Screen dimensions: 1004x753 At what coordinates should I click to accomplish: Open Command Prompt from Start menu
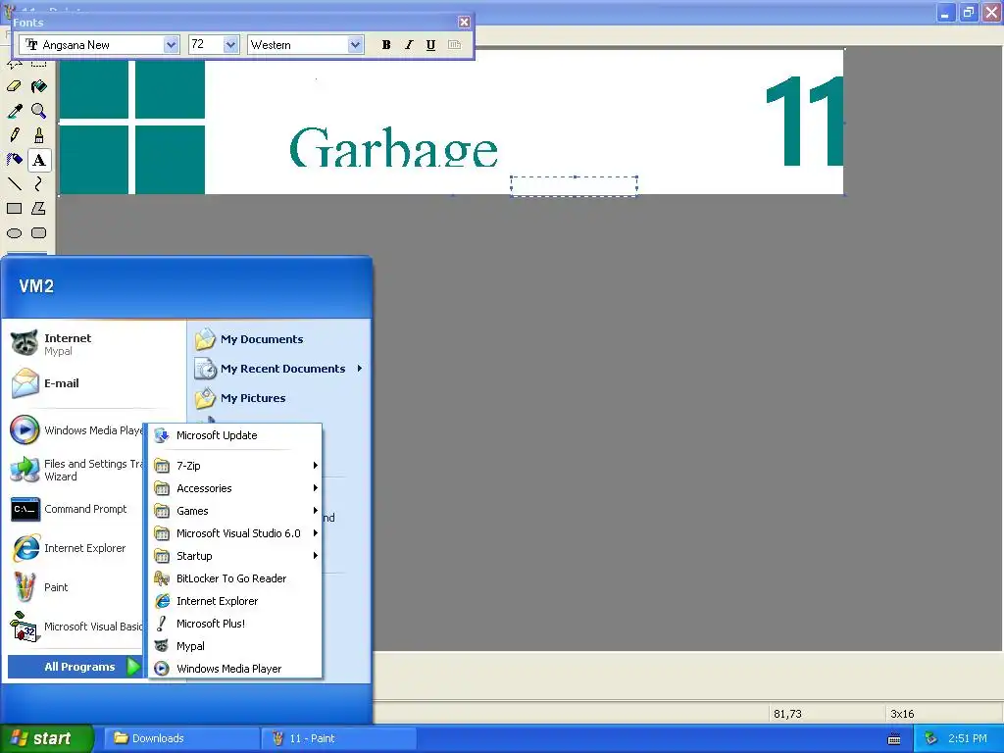76,509
